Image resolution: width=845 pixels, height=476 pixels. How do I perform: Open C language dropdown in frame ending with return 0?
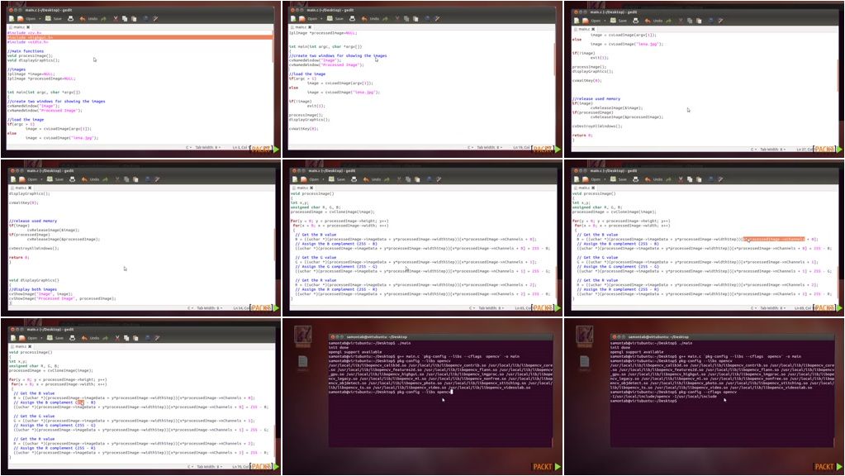pyautogui.click(x=752, y=149)
